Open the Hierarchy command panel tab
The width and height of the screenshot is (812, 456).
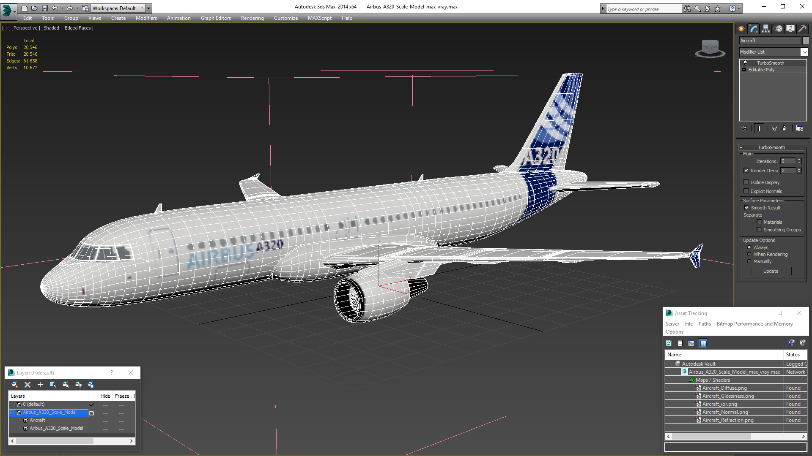pos(765,29)
